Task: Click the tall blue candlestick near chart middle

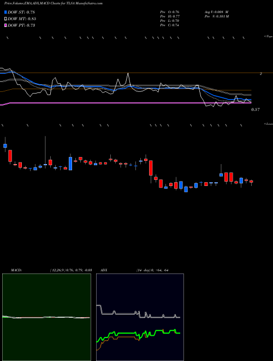Action: tap(70, 164)
